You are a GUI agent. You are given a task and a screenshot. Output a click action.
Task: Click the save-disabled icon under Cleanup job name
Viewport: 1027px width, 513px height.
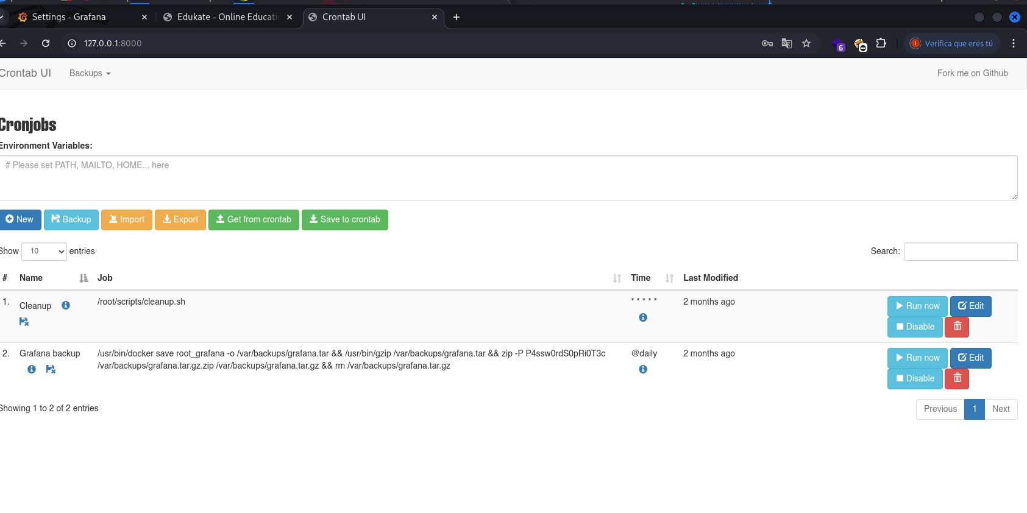[x=24, y=322]
